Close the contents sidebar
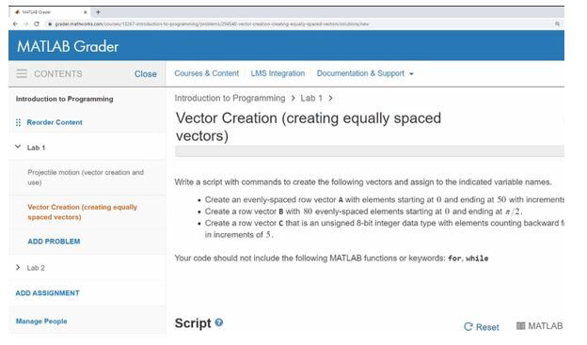Viewport: 587px width, 345px height. point(146,74)
